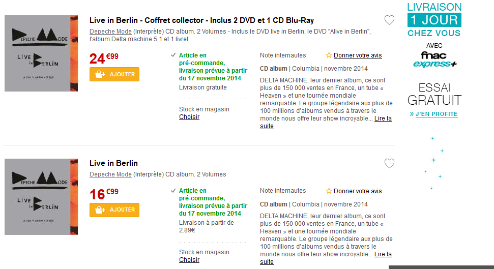
Task: Choose store stock for the collector box
Action: pos(189,117)
